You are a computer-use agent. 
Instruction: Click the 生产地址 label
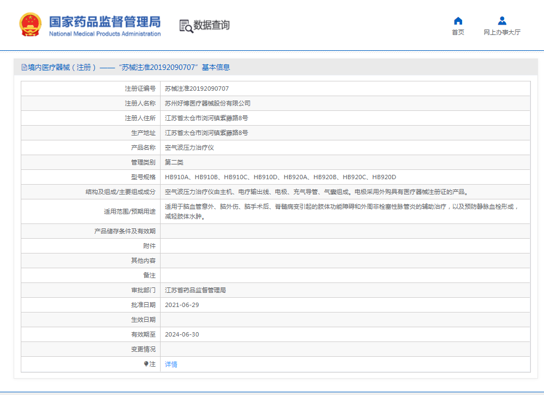pyautogui.click(x=143, y=133)
